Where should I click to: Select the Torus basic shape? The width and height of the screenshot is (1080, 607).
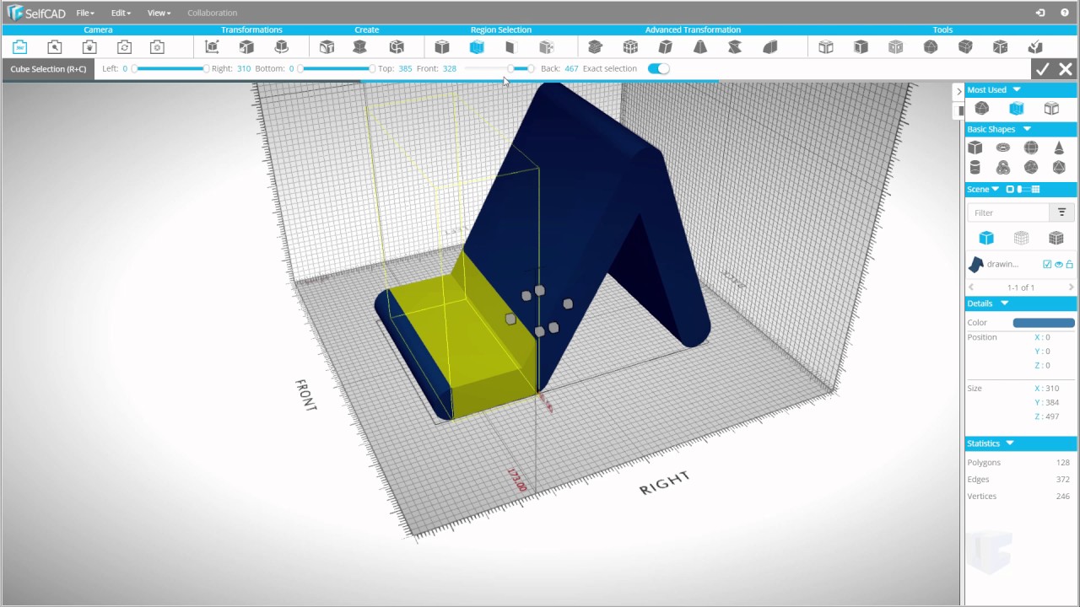click(1002, 147)
